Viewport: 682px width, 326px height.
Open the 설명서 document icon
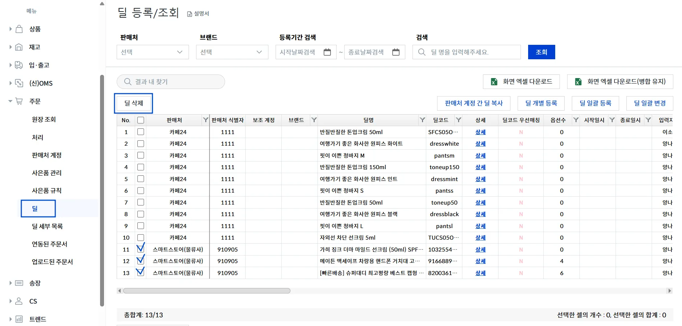(190, 14)
